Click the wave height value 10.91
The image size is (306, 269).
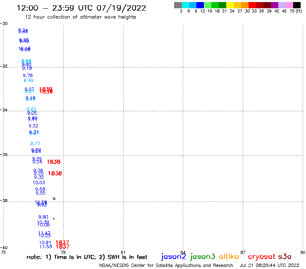[45, 243]
